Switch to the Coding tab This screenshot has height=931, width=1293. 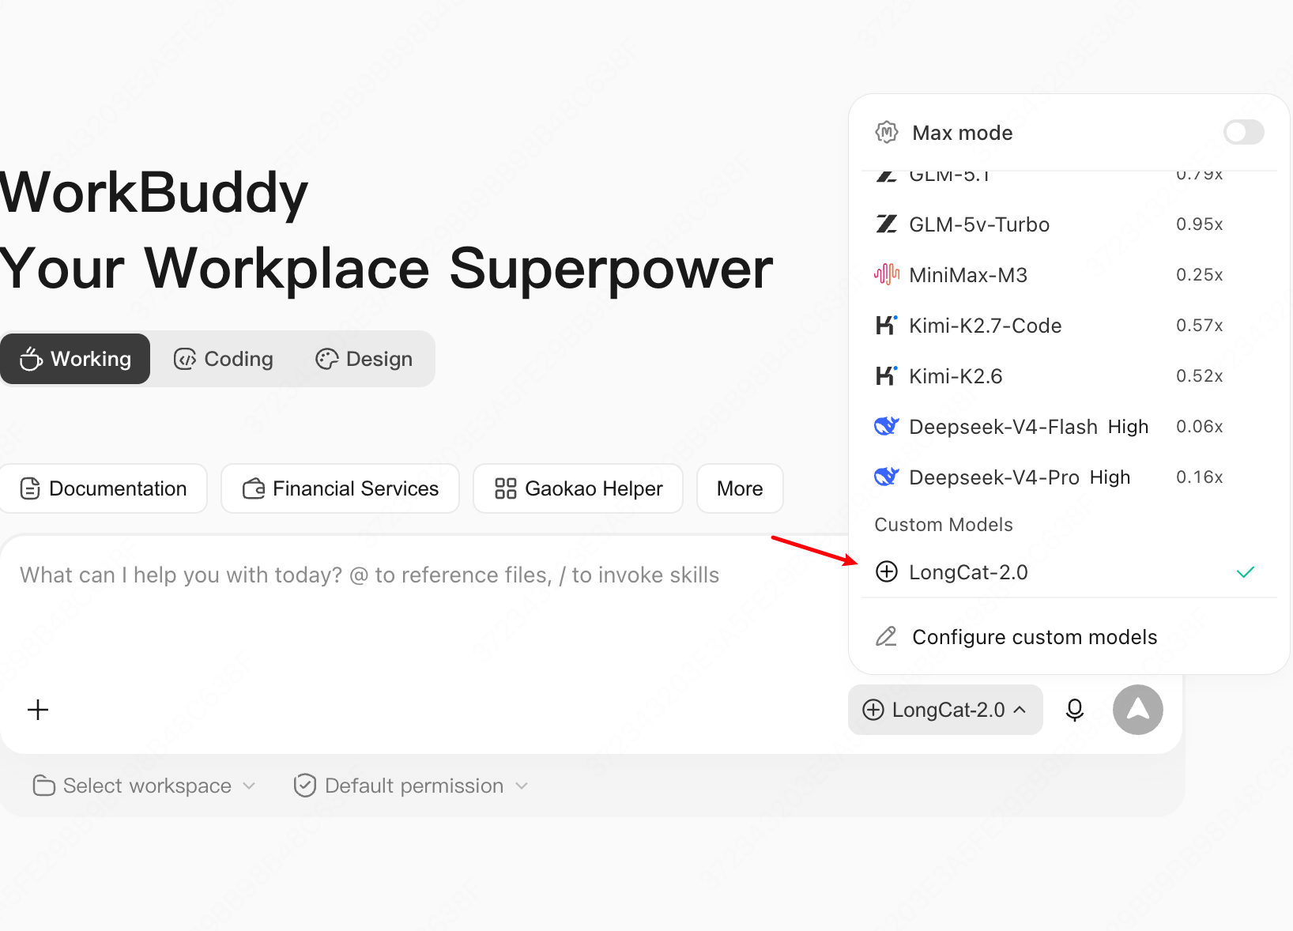click(x=224, y=359)
